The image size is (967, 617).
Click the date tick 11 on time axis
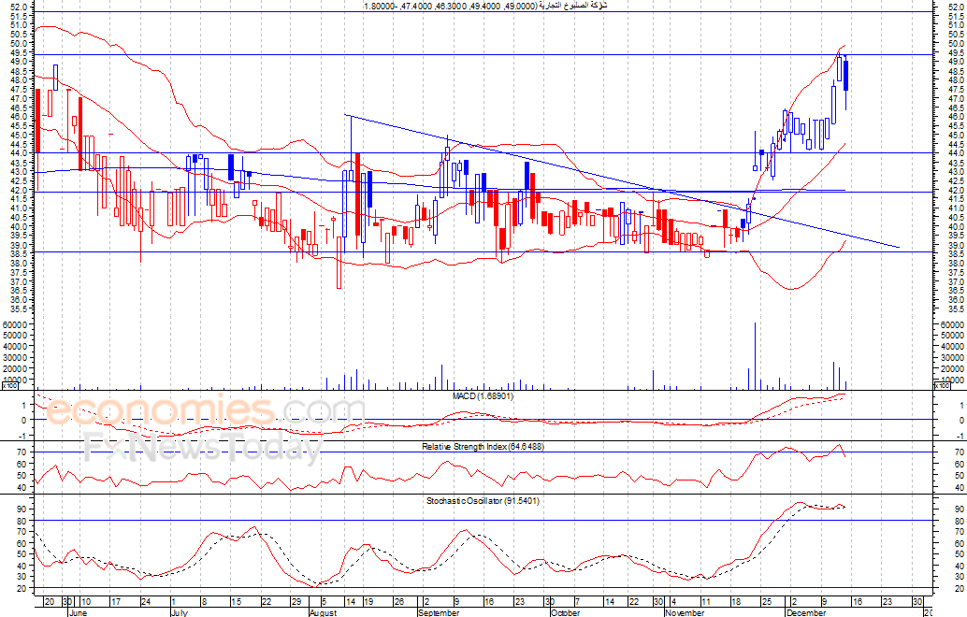705,602
